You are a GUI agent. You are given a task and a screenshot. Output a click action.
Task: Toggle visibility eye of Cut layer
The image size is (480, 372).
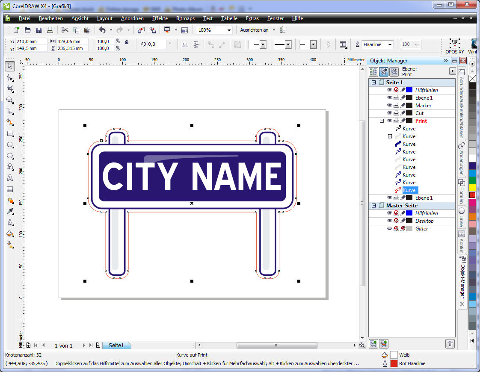coord(389,113)
